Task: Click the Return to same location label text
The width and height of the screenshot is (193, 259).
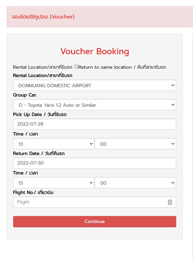Action: pos(122,67)
